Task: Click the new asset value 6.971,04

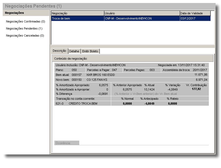Action: [202, 80]
